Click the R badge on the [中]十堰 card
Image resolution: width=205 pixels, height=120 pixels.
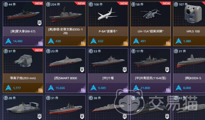125,70
